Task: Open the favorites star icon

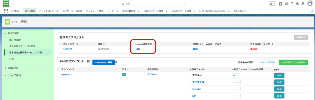Action: pos(271,4)
